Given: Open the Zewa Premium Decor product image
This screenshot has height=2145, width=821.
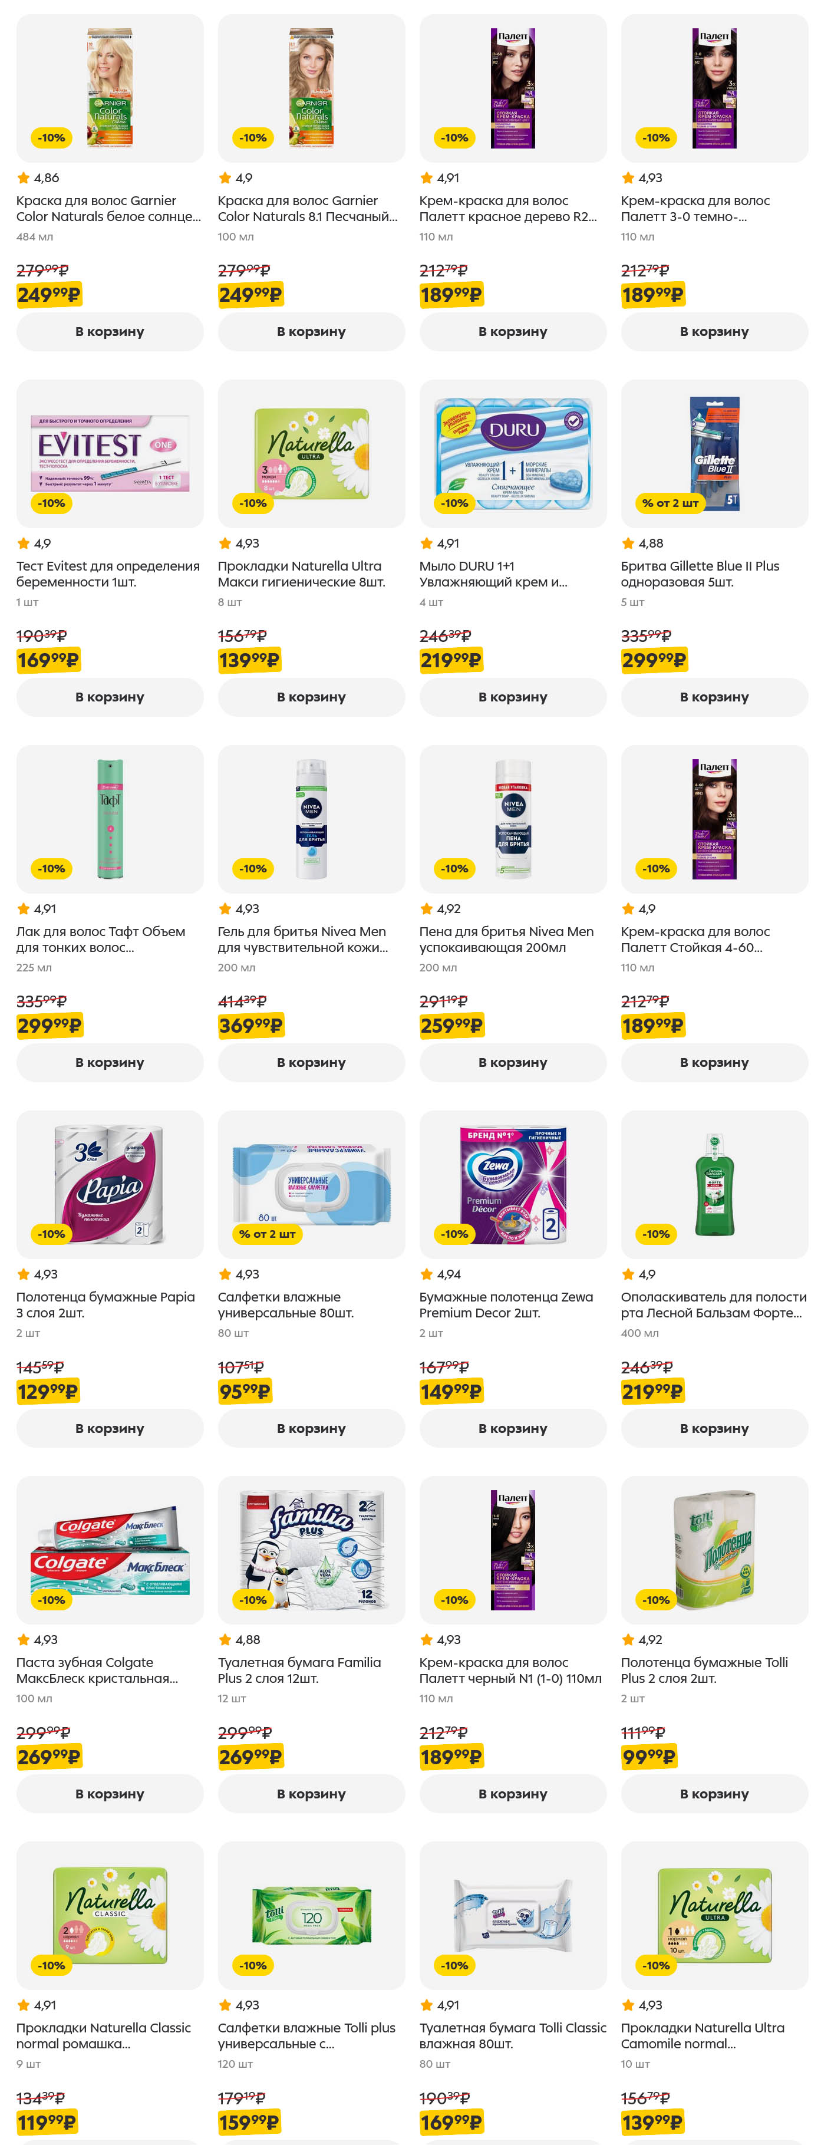Looking at the screenshot, I should [x=512, y=1184].
